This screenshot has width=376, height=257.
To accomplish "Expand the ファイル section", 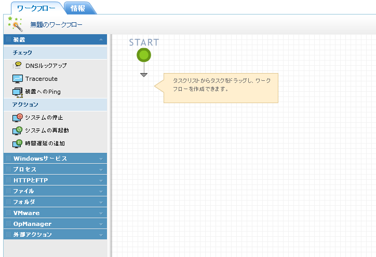I will [101, 191].
